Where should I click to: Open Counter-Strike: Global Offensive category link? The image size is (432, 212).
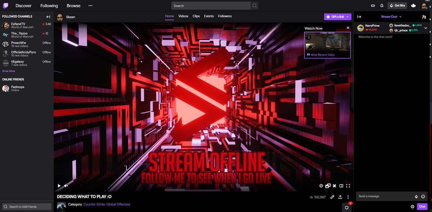click(107, 204)
